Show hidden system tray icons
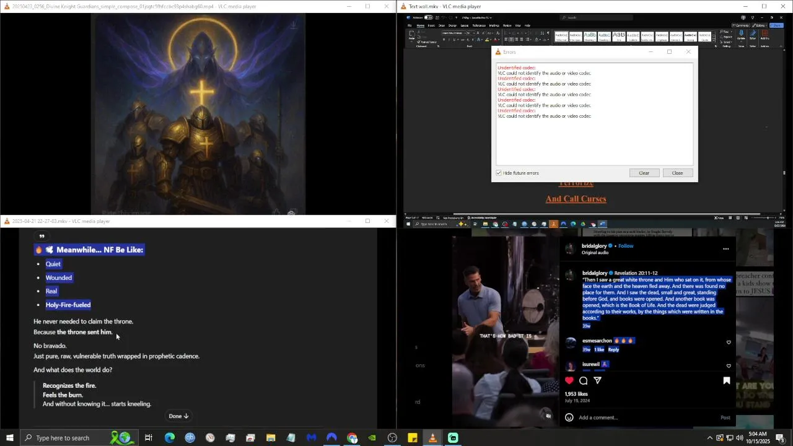Screen dimensions: 793x446 (709, 438)
